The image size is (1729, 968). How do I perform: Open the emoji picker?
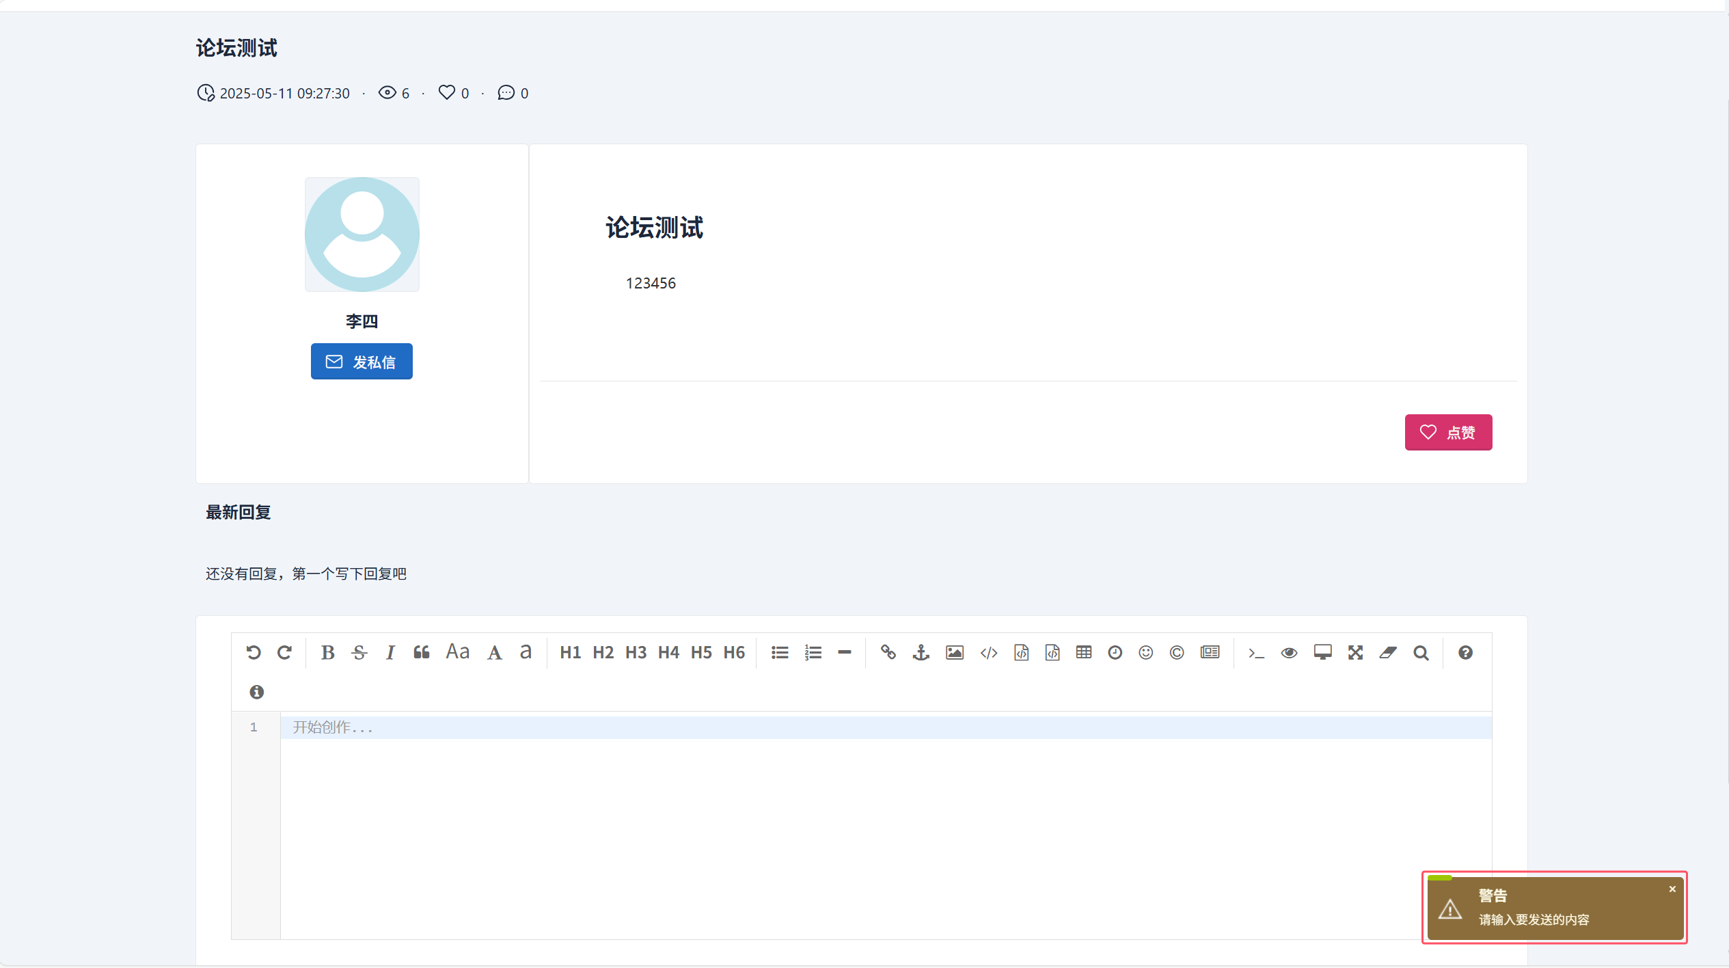(x=1146, y=653)
